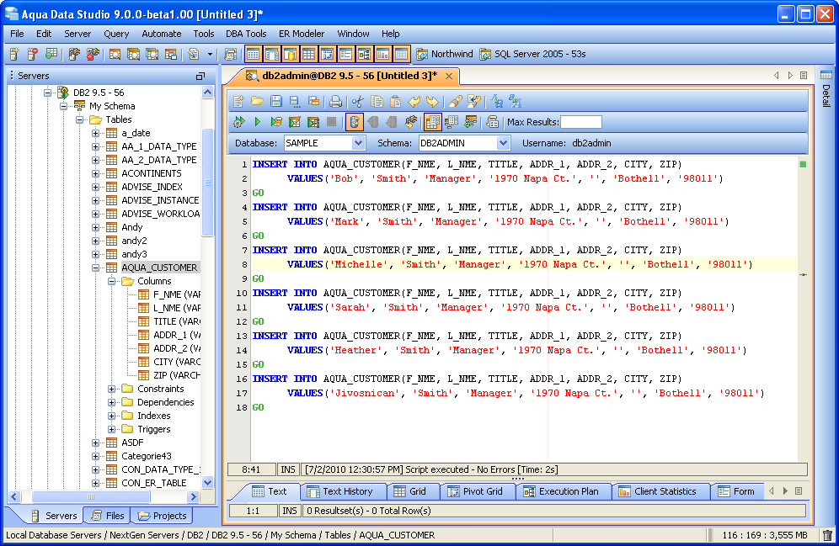Click the trash can icon in status bar

point(827,535)
